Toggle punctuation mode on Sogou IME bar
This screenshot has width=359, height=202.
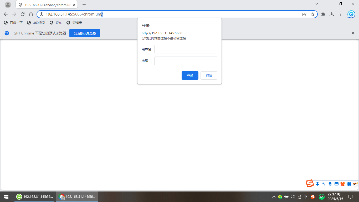pos(324,184)
